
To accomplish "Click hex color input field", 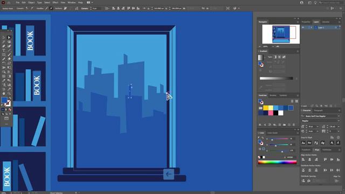I will 291,157.
